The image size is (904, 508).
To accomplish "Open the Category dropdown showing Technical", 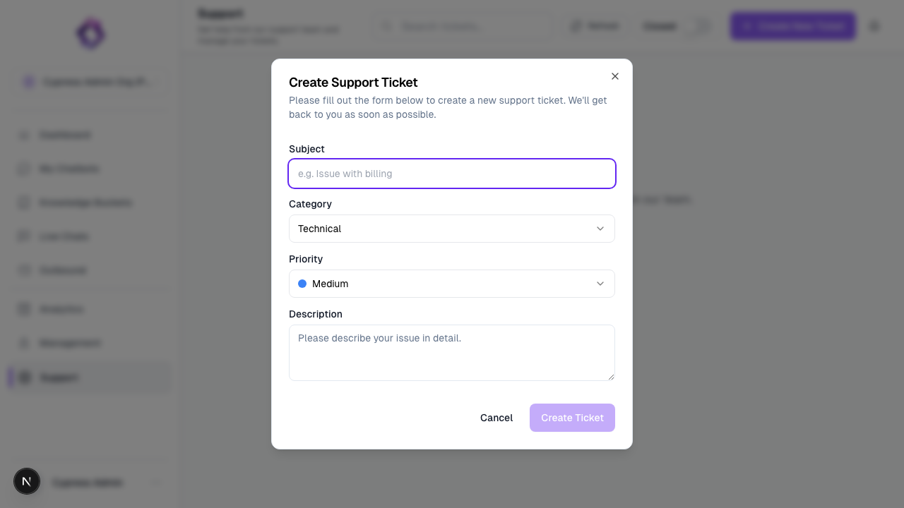I will point(452,229).
